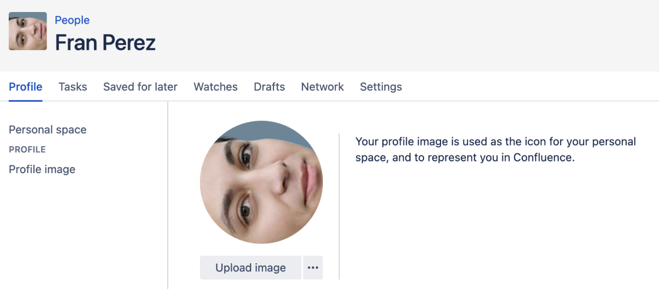The image size is (659, 289).
Task: Open the Tasks tab
Action: tap(73, 87)
